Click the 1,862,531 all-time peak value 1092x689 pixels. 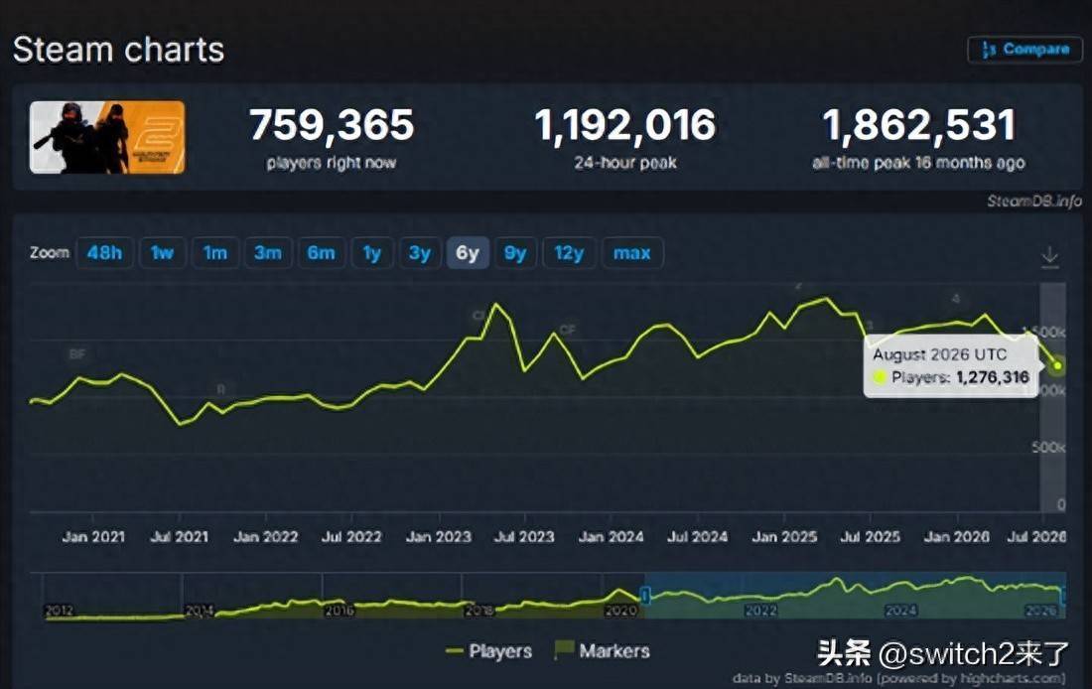(x=918, y=125)
